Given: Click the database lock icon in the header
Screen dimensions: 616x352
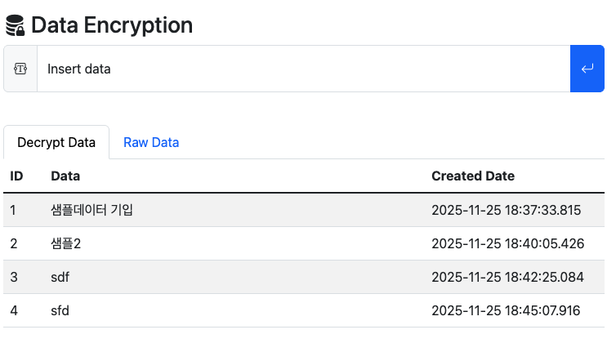Looking at the screenshot, I should click(16, 26).
